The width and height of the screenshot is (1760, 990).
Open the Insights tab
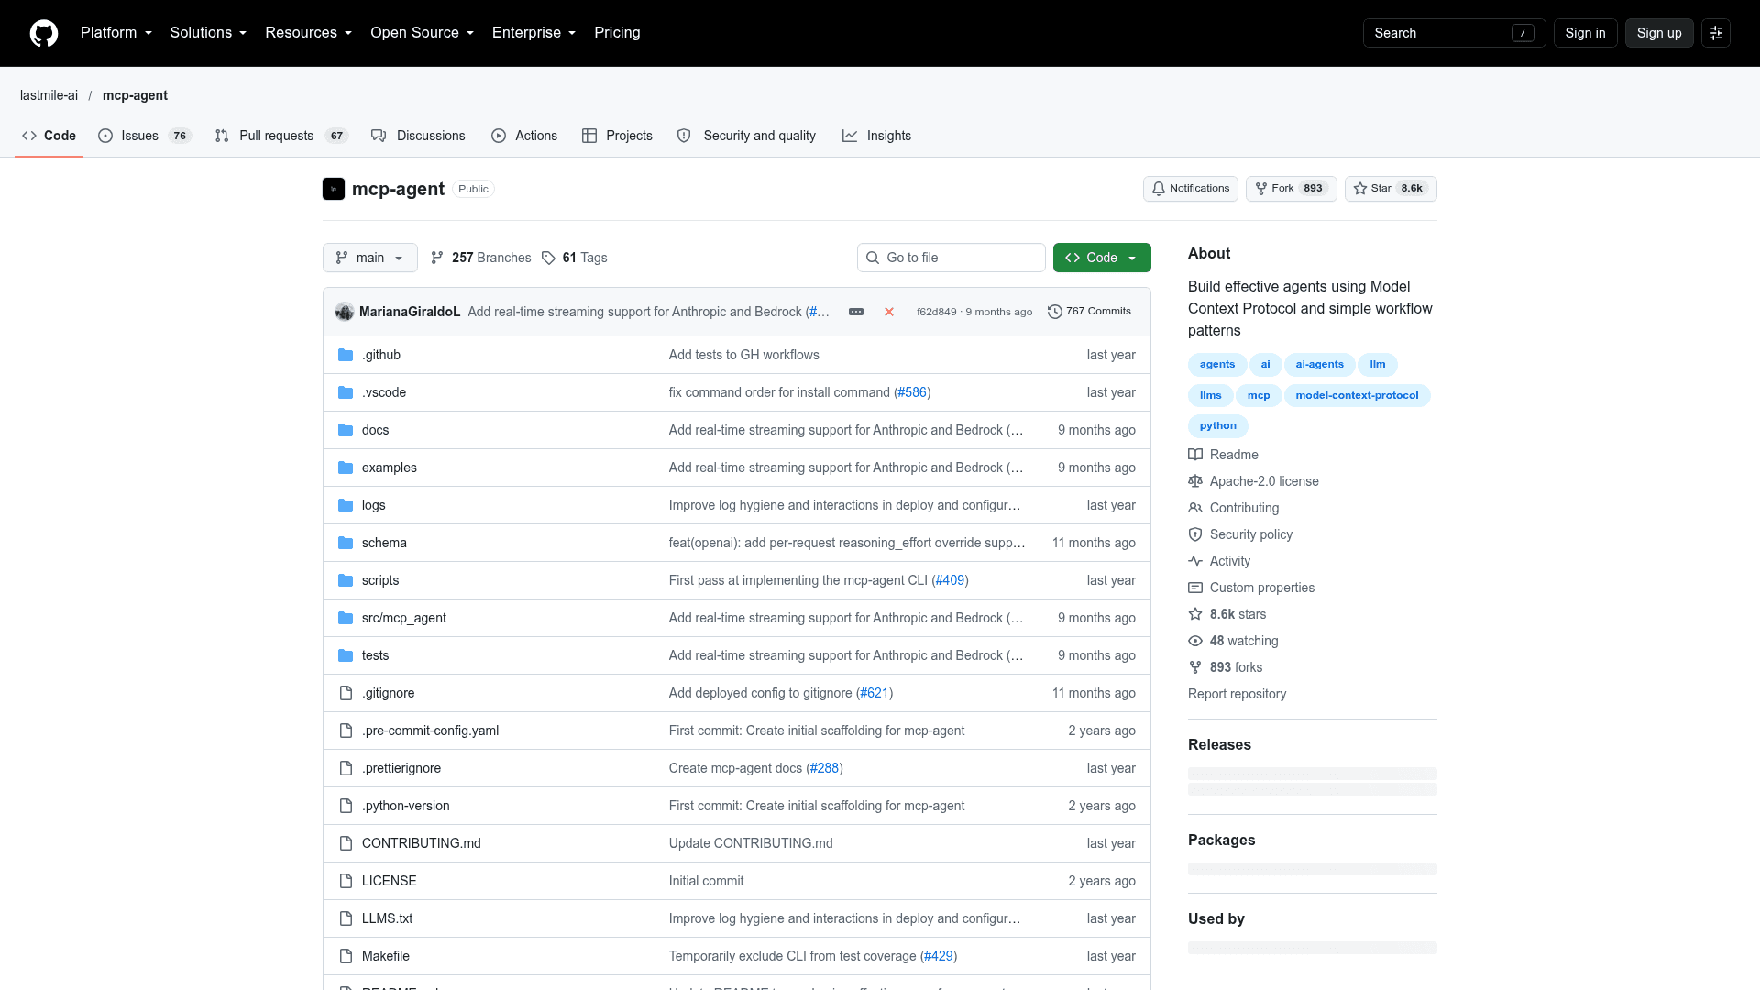[876, 136]
